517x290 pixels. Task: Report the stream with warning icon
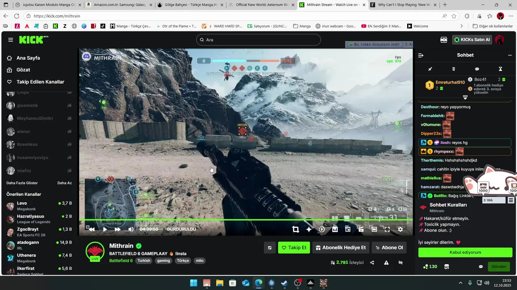(386, 263)
